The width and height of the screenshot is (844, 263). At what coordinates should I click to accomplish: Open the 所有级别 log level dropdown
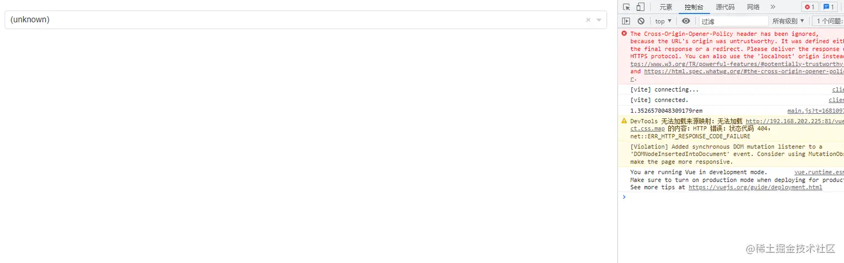tap(788, 21)
